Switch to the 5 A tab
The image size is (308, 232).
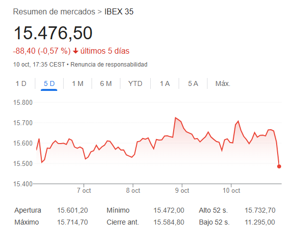pyautogui.click(x=193, y=83)
